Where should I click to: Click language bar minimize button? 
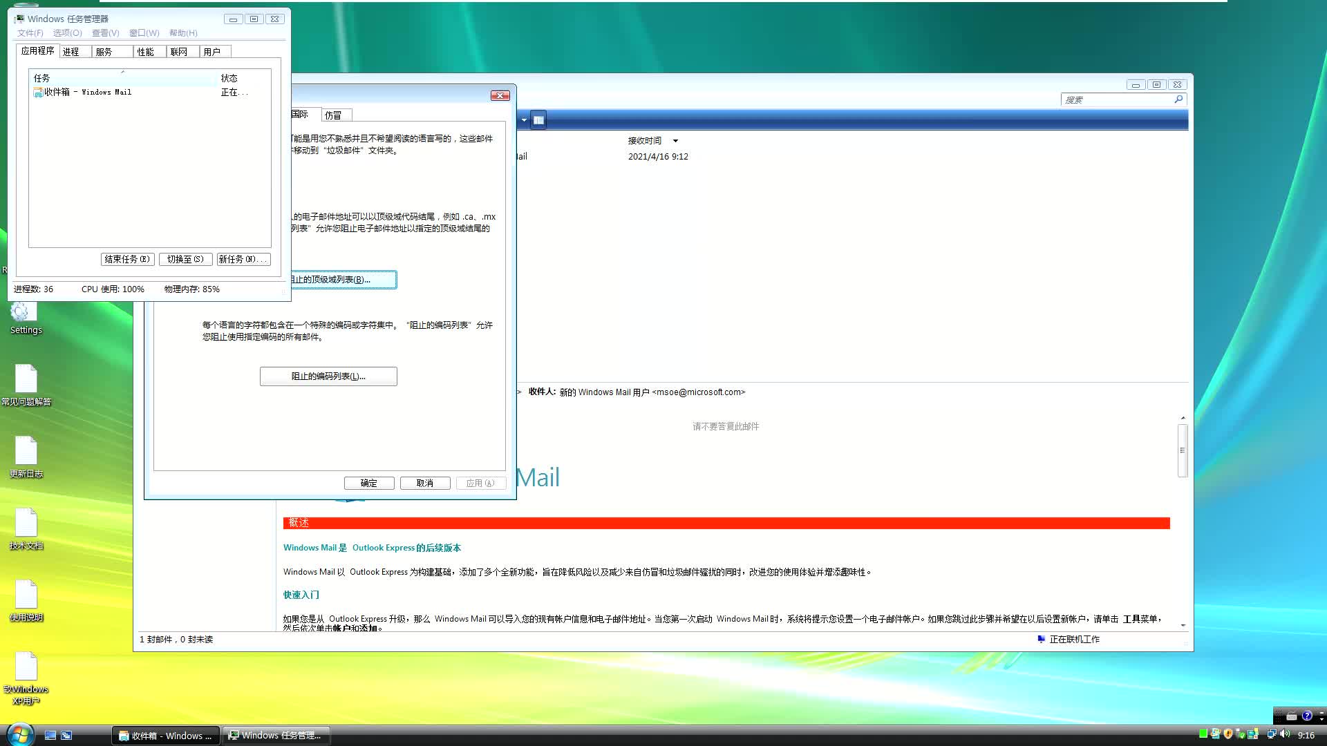[x=1321, y=712]
